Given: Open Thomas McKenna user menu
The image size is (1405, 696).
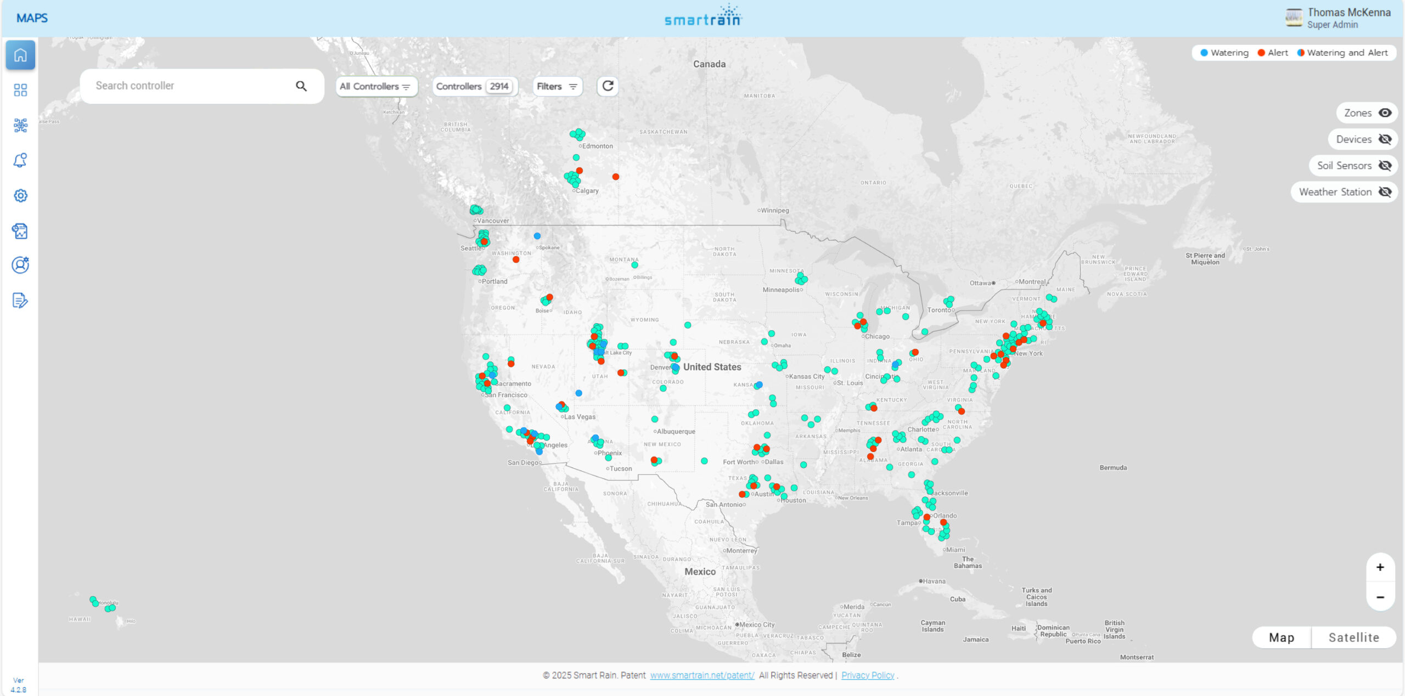Looking at the screenshot, I should tap(1337, 18).
